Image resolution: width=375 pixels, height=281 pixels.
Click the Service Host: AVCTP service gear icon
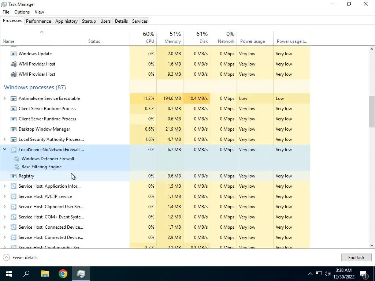click(x=14, y=196)
